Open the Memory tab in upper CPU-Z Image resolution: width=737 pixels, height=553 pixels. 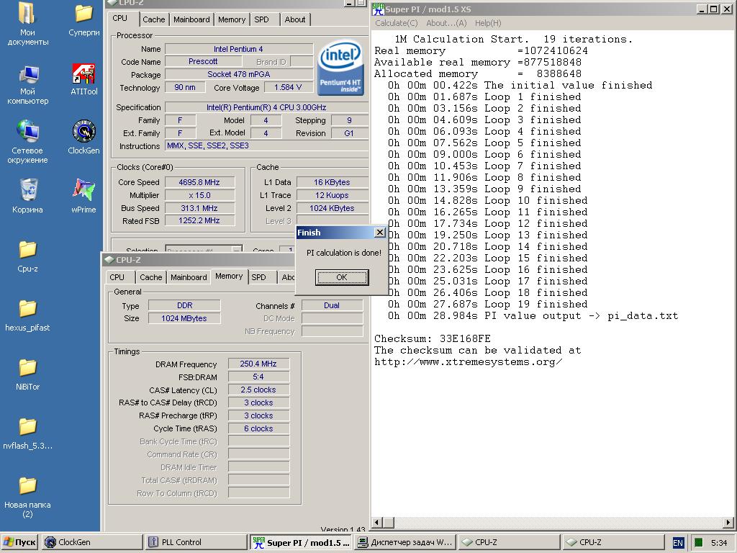point(231,19)
